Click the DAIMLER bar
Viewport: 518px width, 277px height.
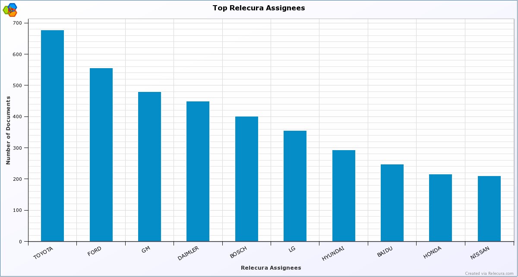click(x=198, y=171)
